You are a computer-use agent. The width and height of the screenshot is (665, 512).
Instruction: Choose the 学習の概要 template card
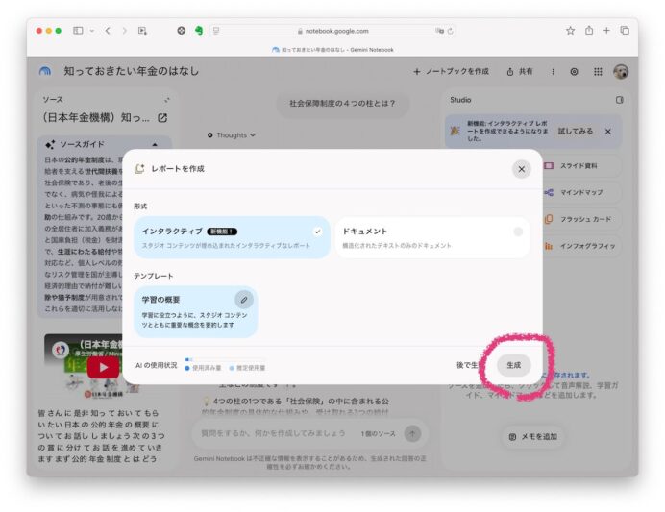tap(195, 311)
